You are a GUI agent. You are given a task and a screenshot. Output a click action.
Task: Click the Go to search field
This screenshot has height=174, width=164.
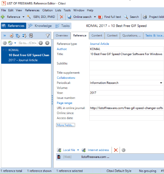coord(28,43)
